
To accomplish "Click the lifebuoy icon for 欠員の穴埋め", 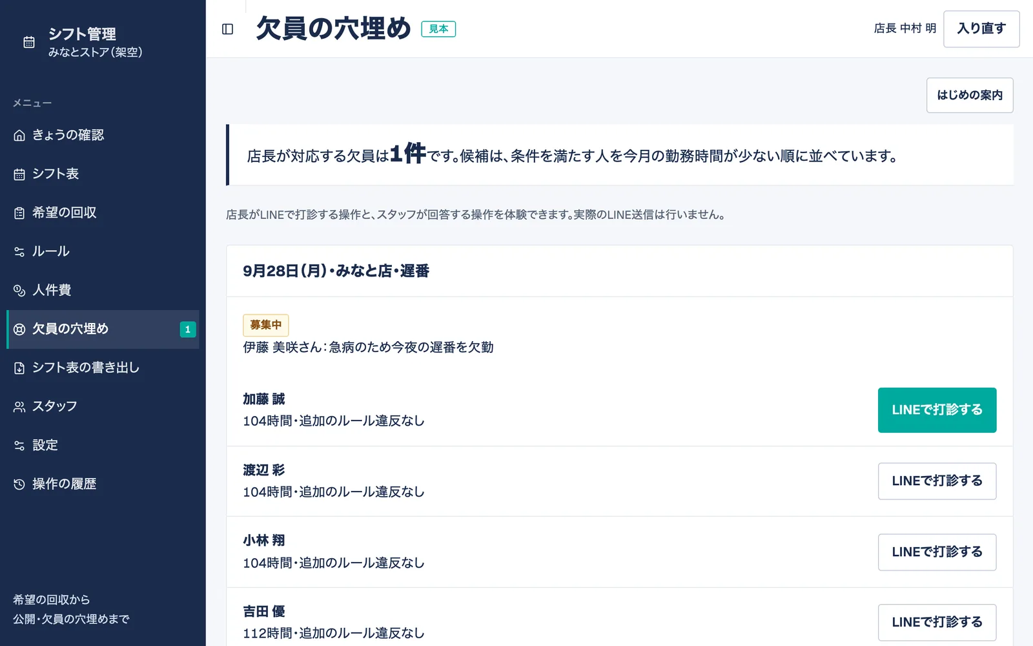I will click(x=19, y=329).
